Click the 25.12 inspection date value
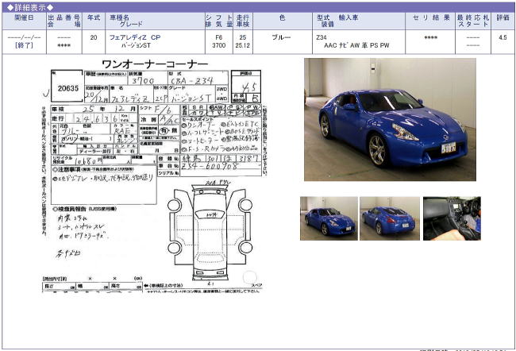Screen dimensions: 516x351 tap(243, 45)
